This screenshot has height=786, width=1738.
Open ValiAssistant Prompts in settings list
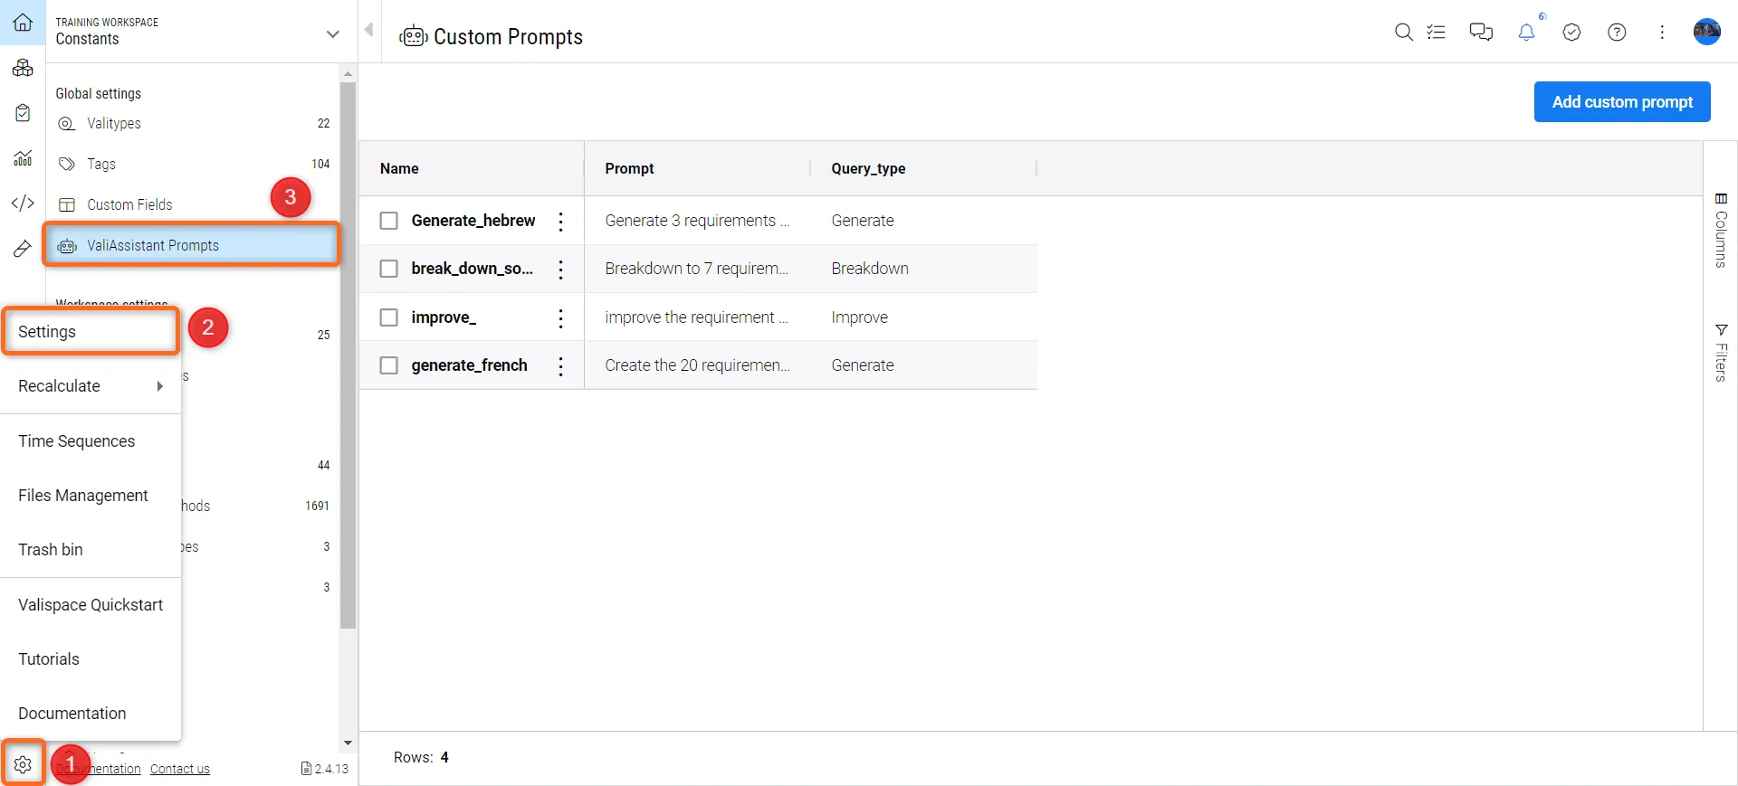click(x=153, y=245)
